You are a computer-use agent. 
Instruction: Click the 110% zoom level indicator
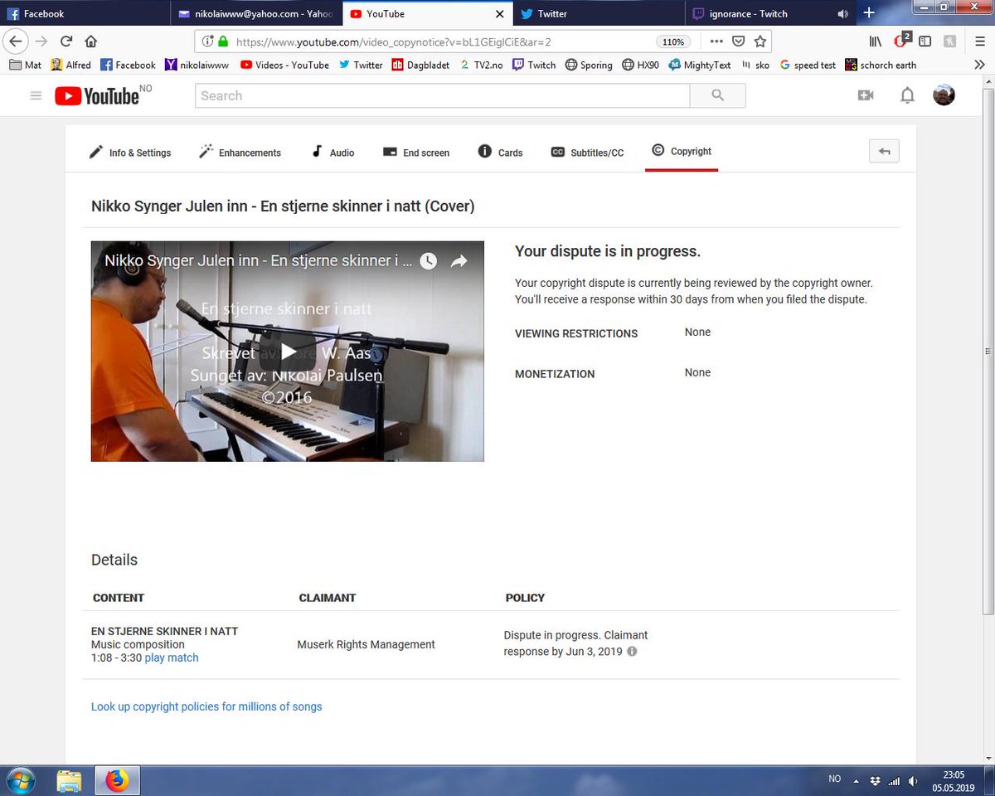[672, 41]
